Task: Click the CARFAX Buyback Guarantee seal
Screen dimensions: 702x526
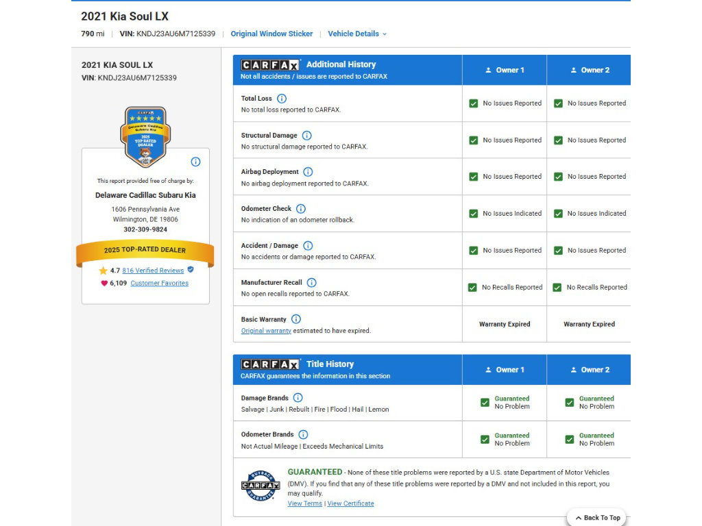Action: click(261, 486)
